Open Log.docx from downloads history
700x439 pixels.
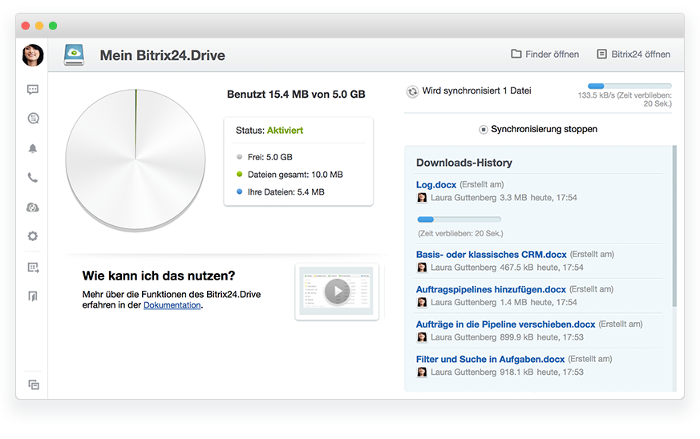click(435, 185)
